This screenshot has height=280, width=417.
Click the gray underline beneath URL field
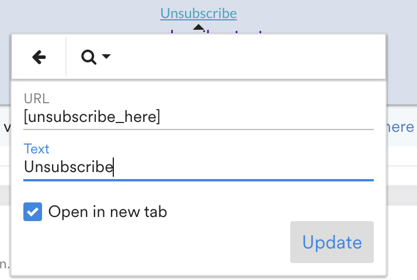point(197,128)
